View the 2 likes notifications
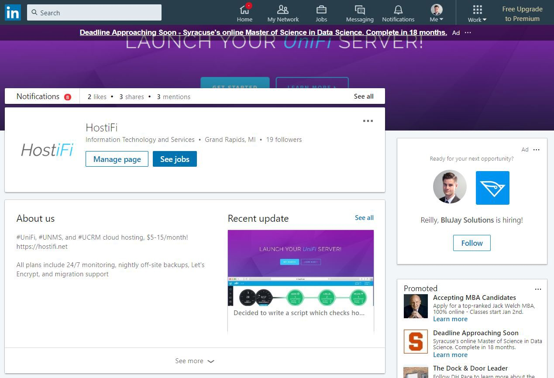This screenshot has height=378, width=554. [x=97, y=97]
